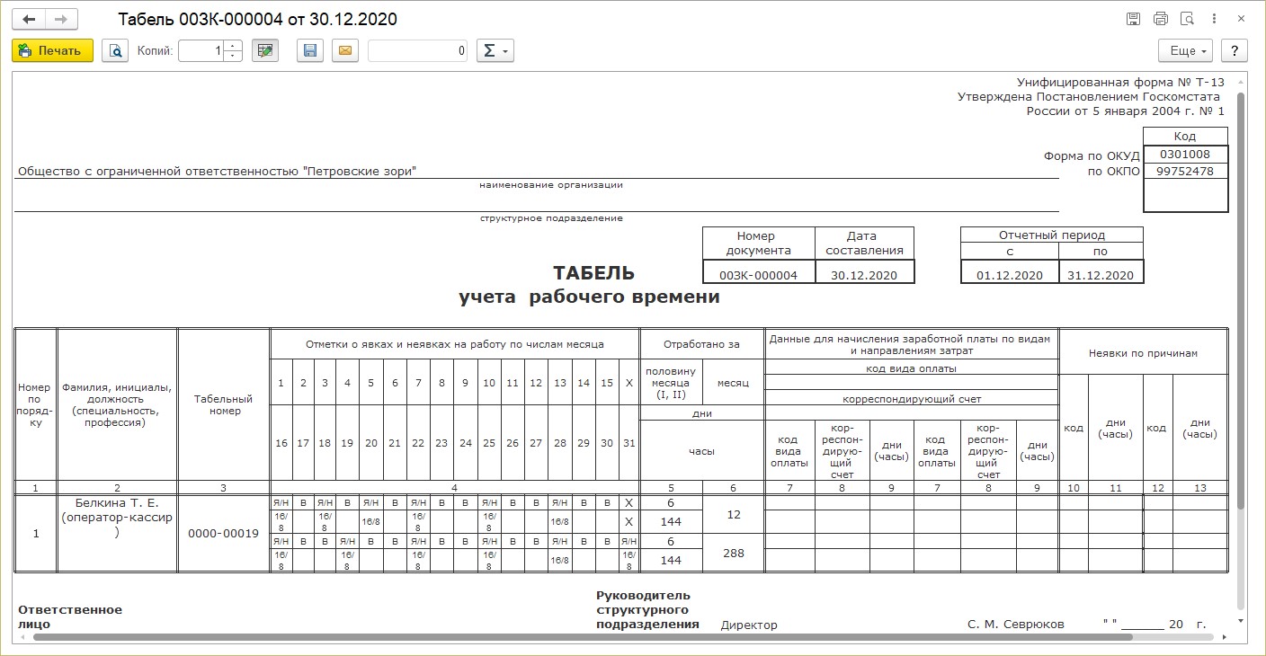Click the Ответственное лицо label
1266x656 pixels.
(70, 616)
